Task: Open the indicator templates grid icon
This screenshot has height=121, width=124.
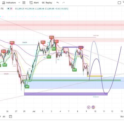Action: point(24,3)
